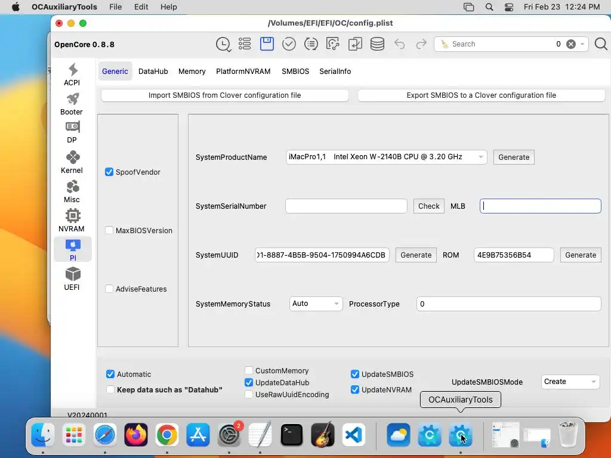Click the magnifier search icon in toolbar

[601, 44]
